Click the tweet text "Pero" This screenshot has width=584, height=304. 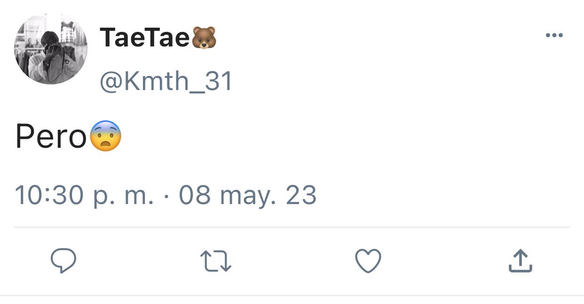click(51, 137)
